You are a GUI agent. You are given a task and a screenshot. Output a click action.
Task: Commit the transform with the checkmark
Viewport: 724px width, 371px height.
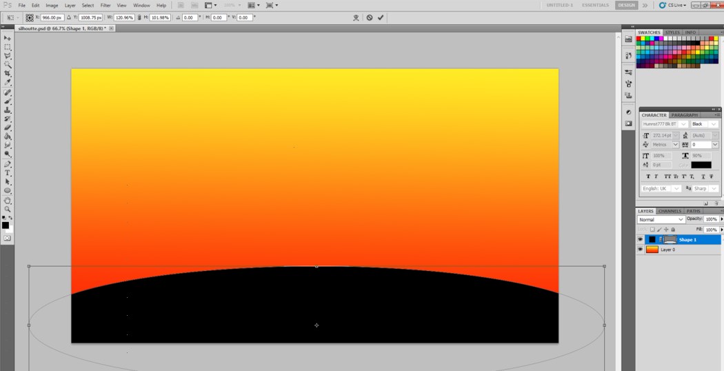pyautogui.click(x=381, y=17)
